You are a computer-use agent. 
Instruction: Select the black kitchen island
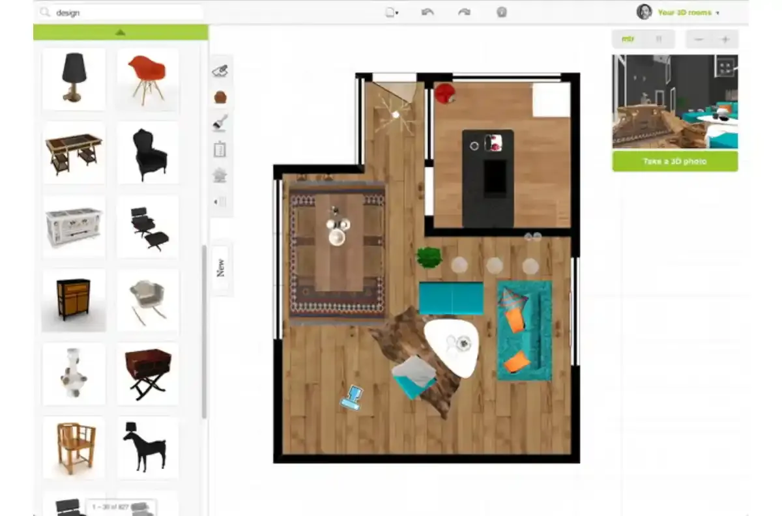click(x=488, y=179)
